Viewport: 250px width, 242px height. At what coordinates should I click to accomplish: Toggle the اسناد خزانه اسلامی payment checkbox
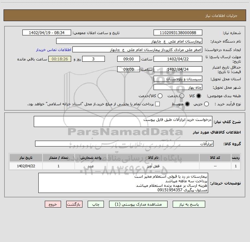157,104
